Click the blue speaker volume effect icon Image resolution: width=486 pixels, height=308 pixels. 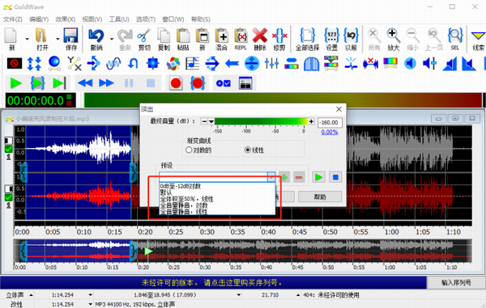(410, 63)
